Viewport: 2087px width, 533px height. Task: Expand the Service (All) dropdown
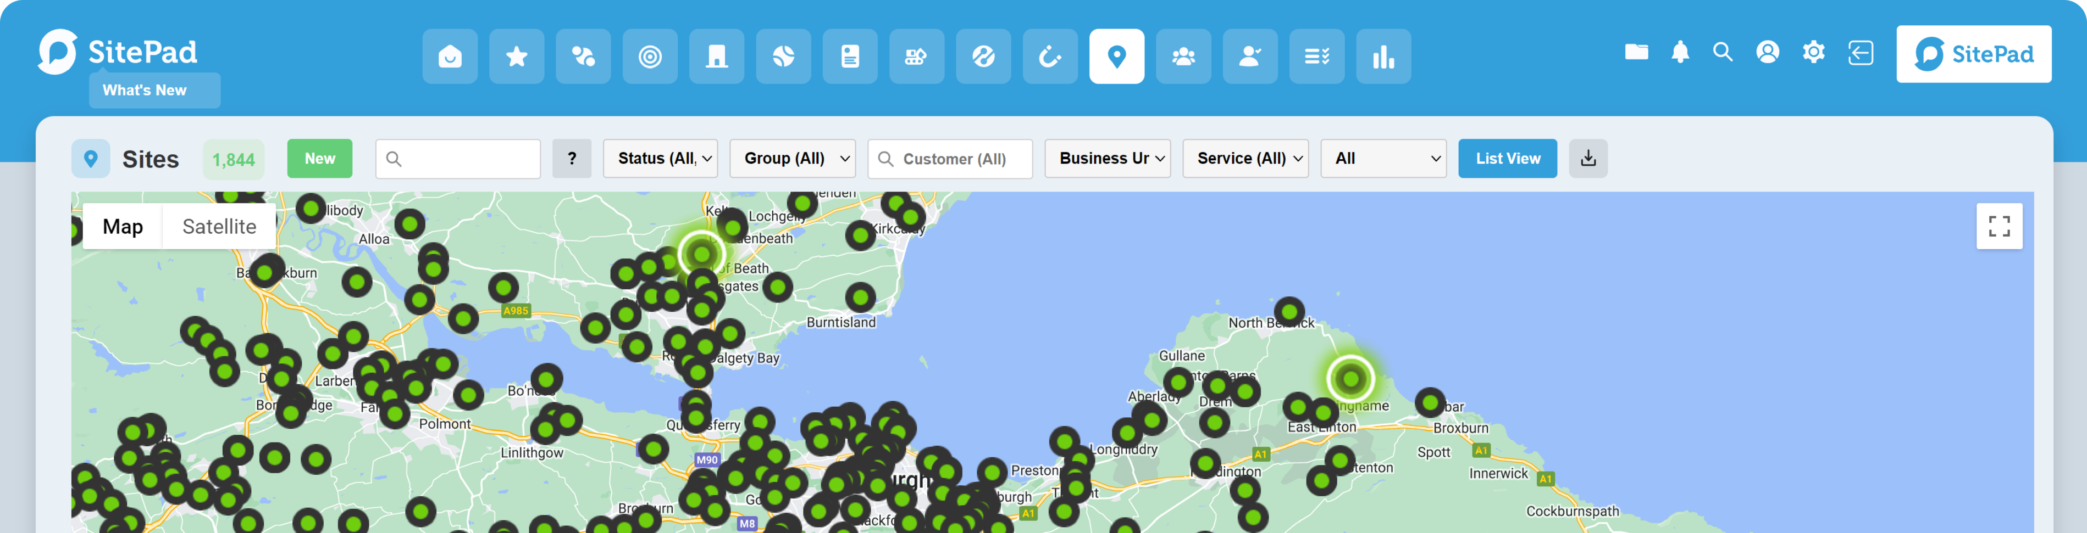click(x=1245, y=159)
